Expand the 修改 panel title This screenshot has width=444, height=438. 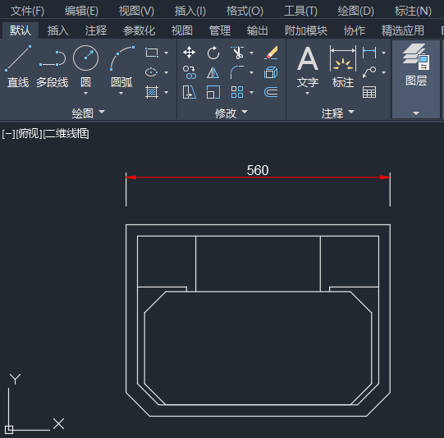click(231, 113)
